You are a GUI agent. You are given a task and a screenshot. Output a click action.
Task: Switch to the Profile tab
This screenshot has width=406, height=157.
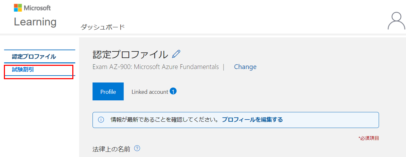tap(108, 92)
